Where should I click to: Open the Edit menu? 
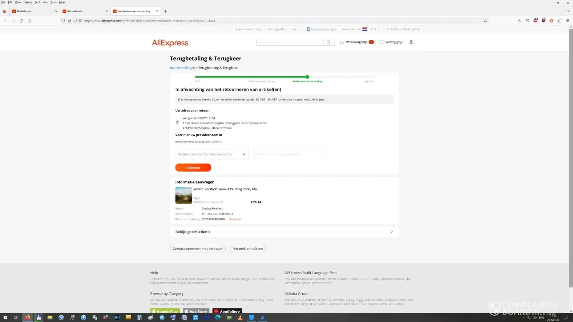(x=10, y=2)
